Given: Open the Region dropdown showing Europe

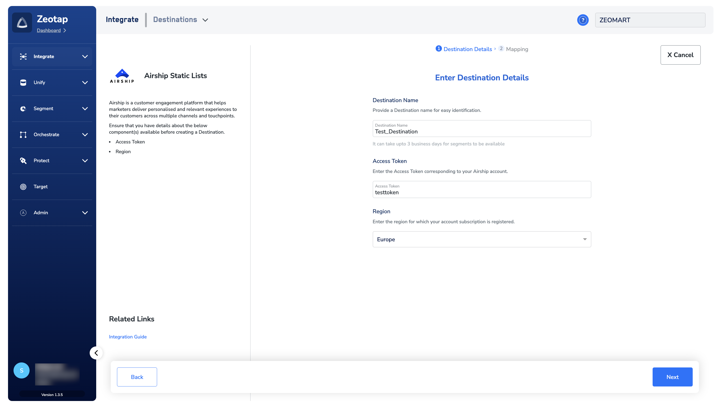Looking at the screenshot, I should pyautogui.click(x=482, y=239).
